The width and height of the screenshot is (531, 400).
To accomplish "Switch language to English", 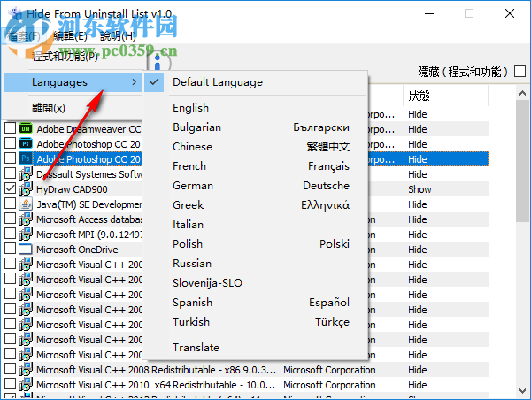I will (x=256, y=108).
